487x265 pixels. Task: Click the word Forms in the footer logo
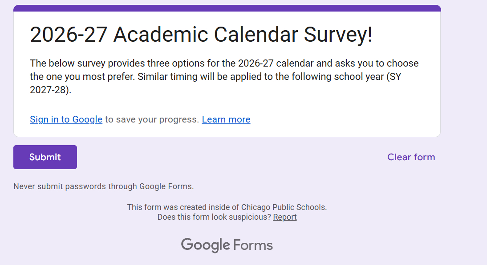tap(253, 245)
